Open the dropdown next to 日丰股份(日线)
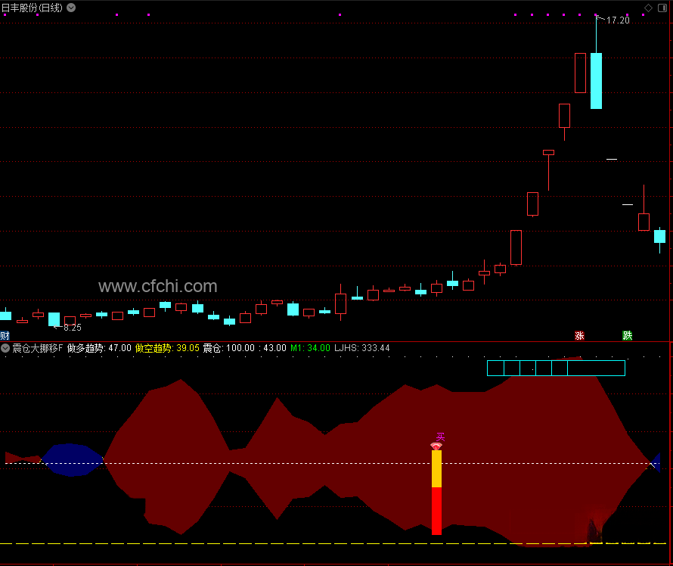The width and height of the screenshot is (673, 566). tap(71, 8)
